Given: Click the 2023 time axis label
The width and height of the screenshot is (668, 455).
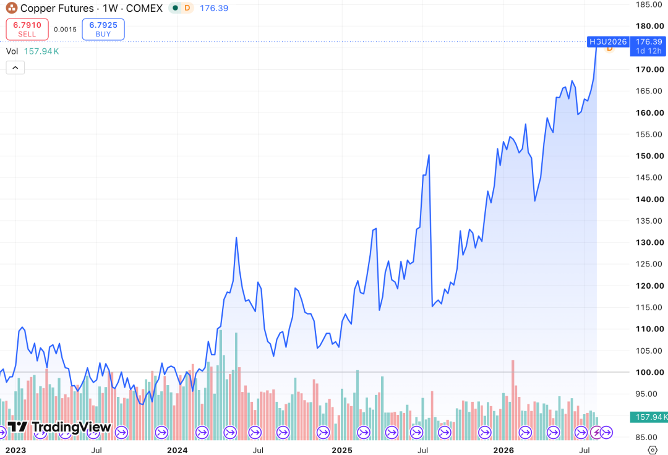Looking at the screenshot, I should point(15,450).
